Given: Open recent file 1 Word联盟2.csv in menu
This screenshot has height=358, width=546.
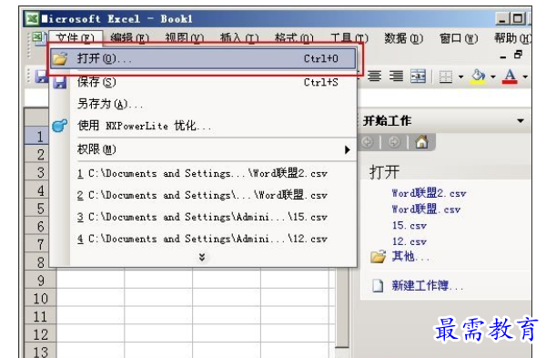Looking at the screenshot, I should pos(203,173).
